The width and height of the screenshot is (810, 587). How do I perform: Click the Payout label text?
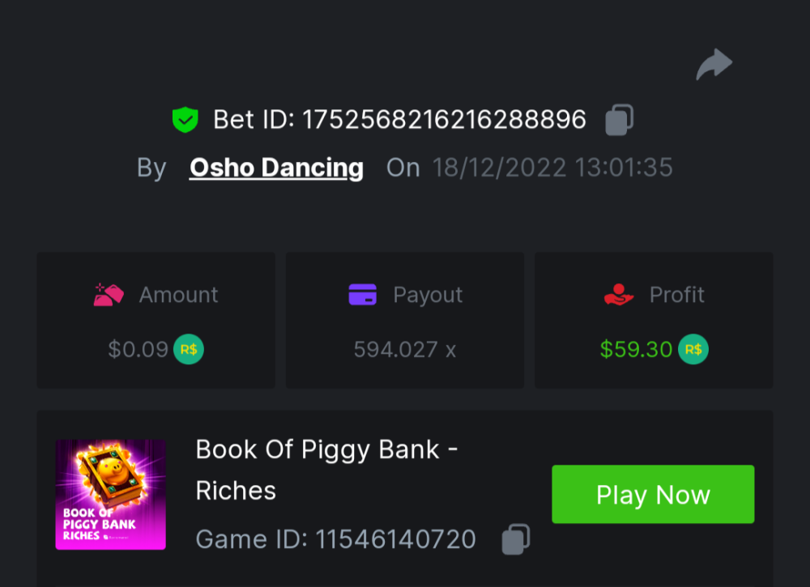pyautogui.click(x=428, y=295)
